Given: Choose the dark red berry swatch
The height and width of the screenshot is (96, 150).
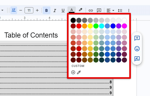Looking at the screenshot, I should coord(73,26).
